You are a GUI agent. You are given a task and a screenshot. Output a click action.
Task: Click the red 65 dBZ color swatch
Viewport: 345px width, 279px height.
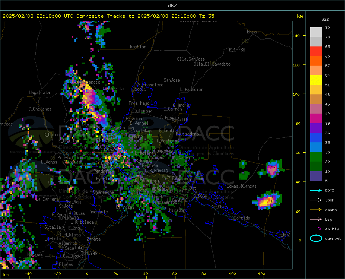pos(316,51)
